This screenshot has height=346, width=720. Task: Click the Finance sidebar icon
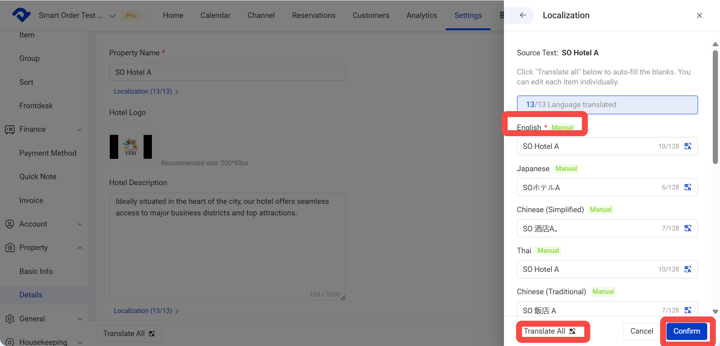tap(10, 129)
